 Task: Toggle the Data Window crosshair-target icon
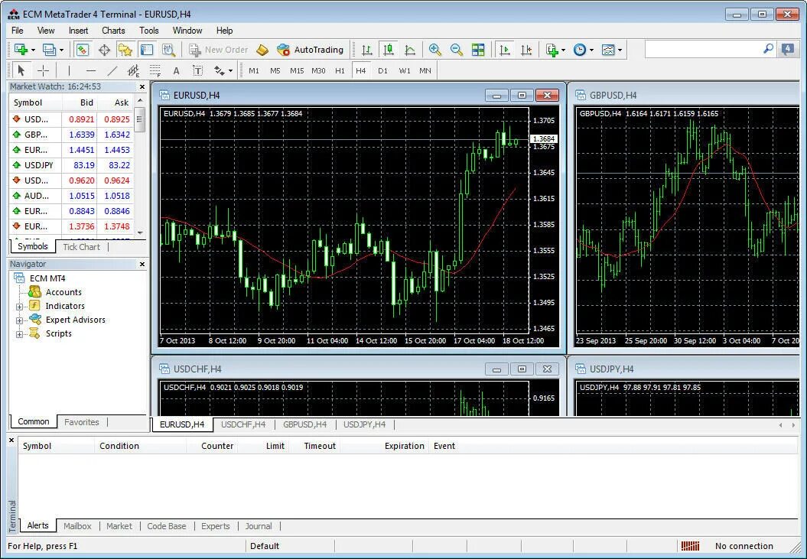click(x=105, y=50)
